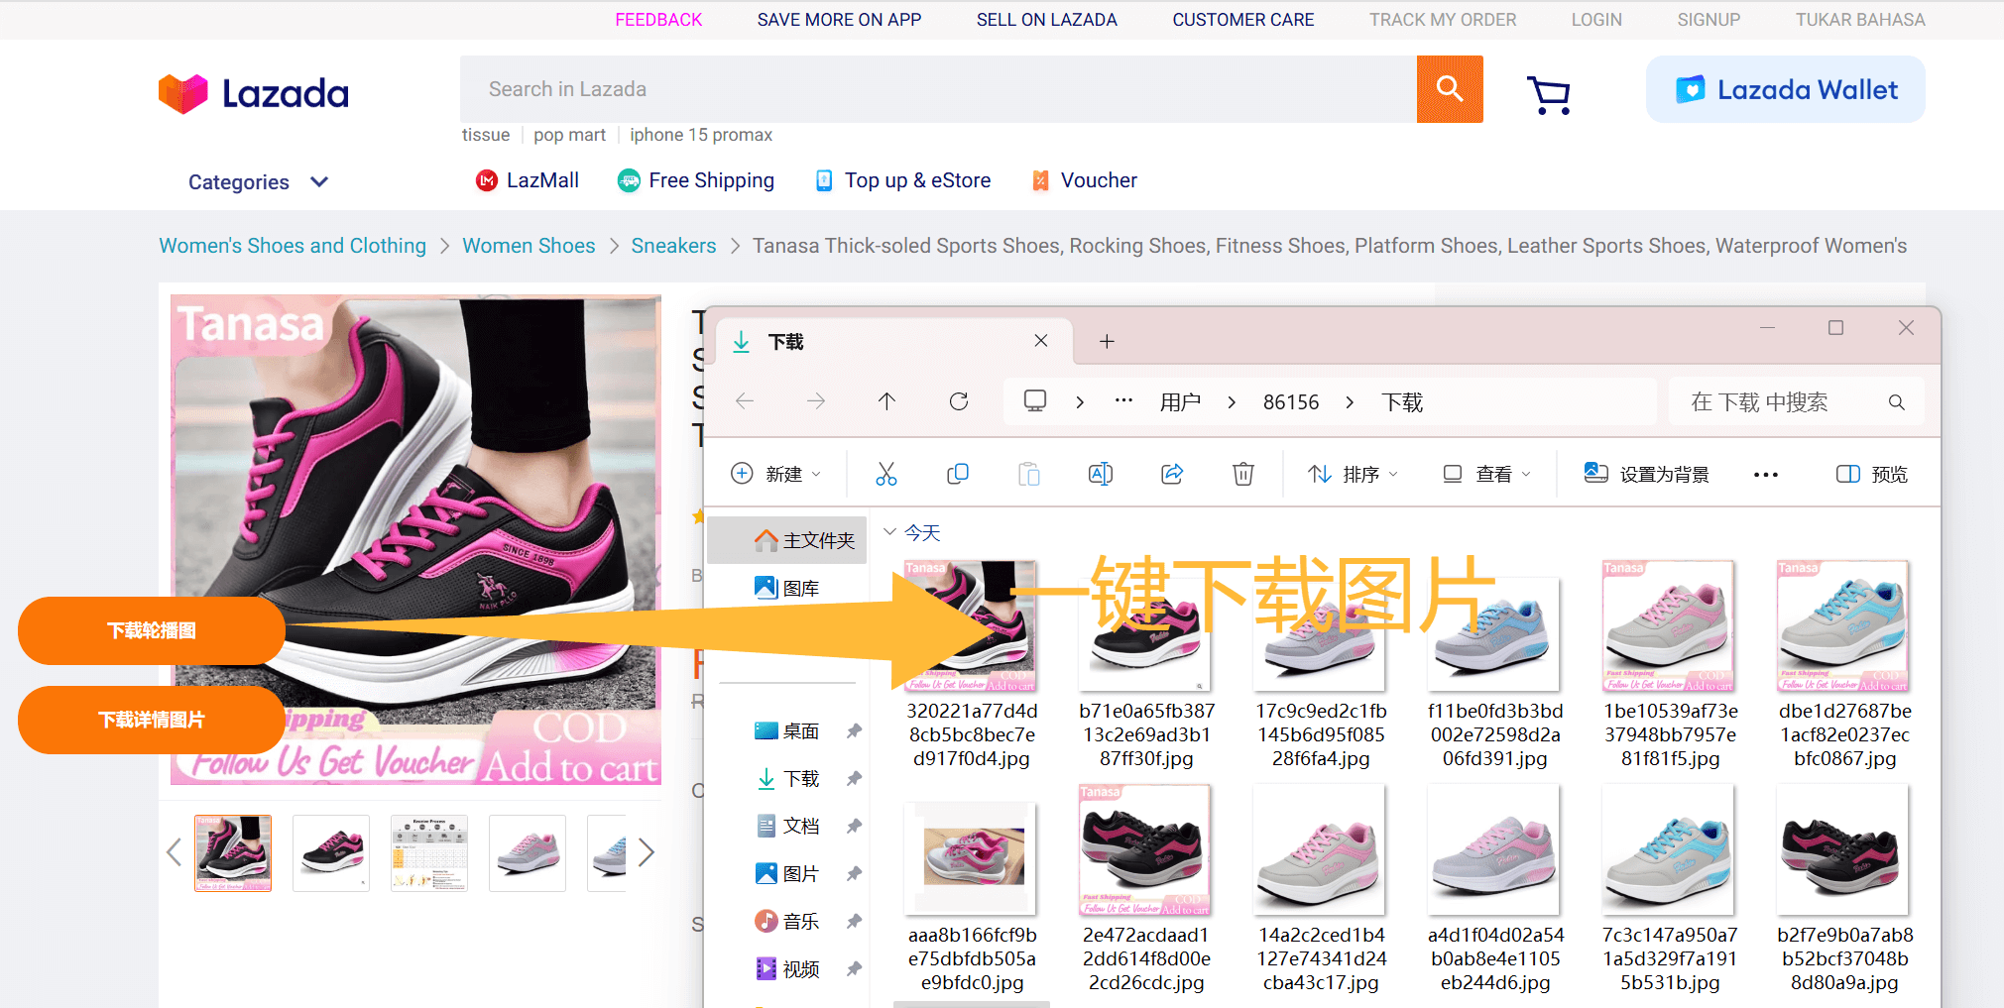This screenshot has width=2004, height=1008.
Task: Go to Women's Shoes and Clothing breadcrumb
Action: 293,246
